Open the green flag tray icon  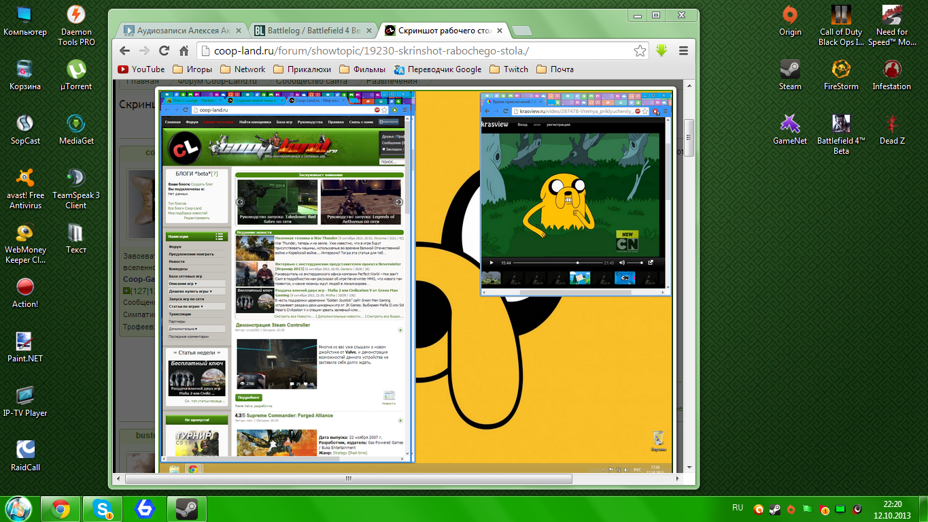(808, 509)
